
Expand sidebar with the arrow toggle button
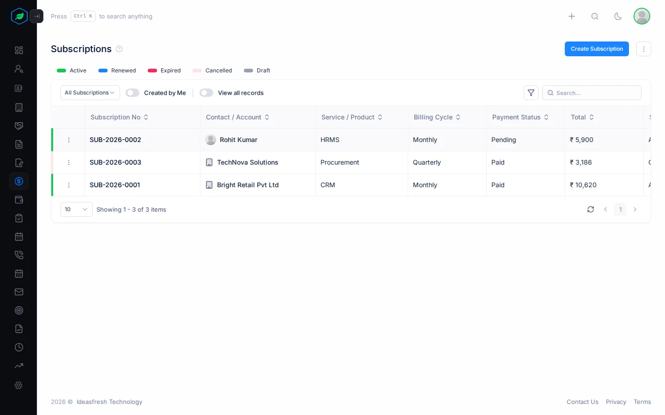(36, 16)
